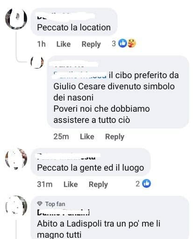Open the avatar of the 'Peccato la location' commenter
193x239 pixels.
(16, 19)
